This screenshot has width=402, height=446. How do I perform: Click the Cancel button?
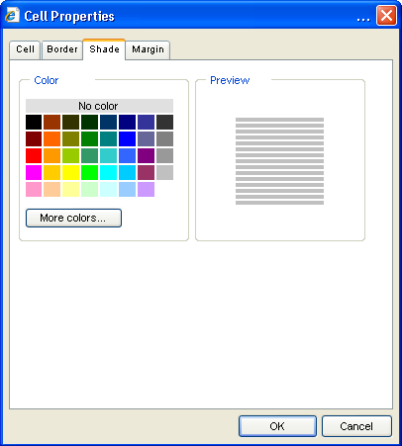tap(356, 426)
